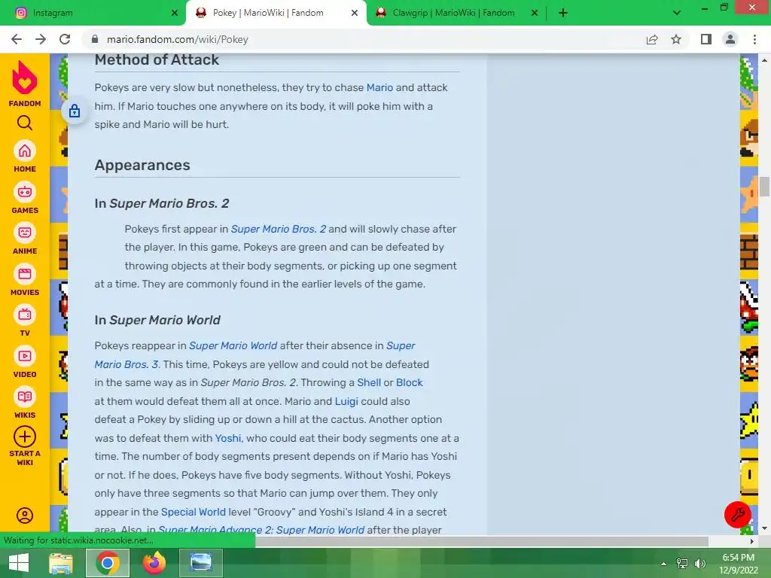Open the Special World link

[x=194, y=512]
